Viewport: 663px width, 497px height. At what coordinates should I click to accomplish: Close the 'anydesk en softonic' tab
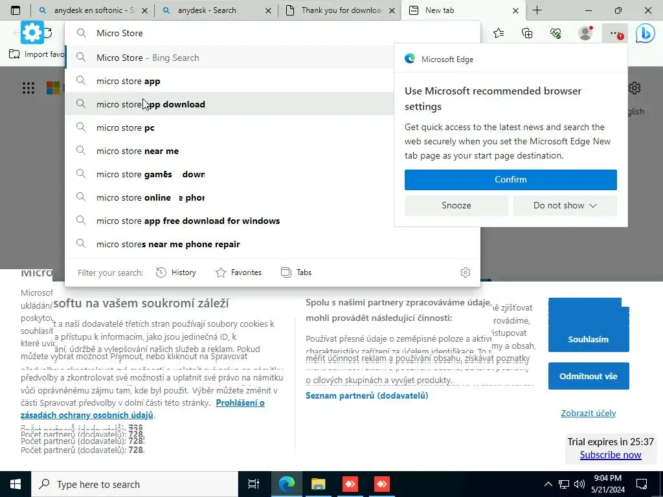[x=144, y=10]
